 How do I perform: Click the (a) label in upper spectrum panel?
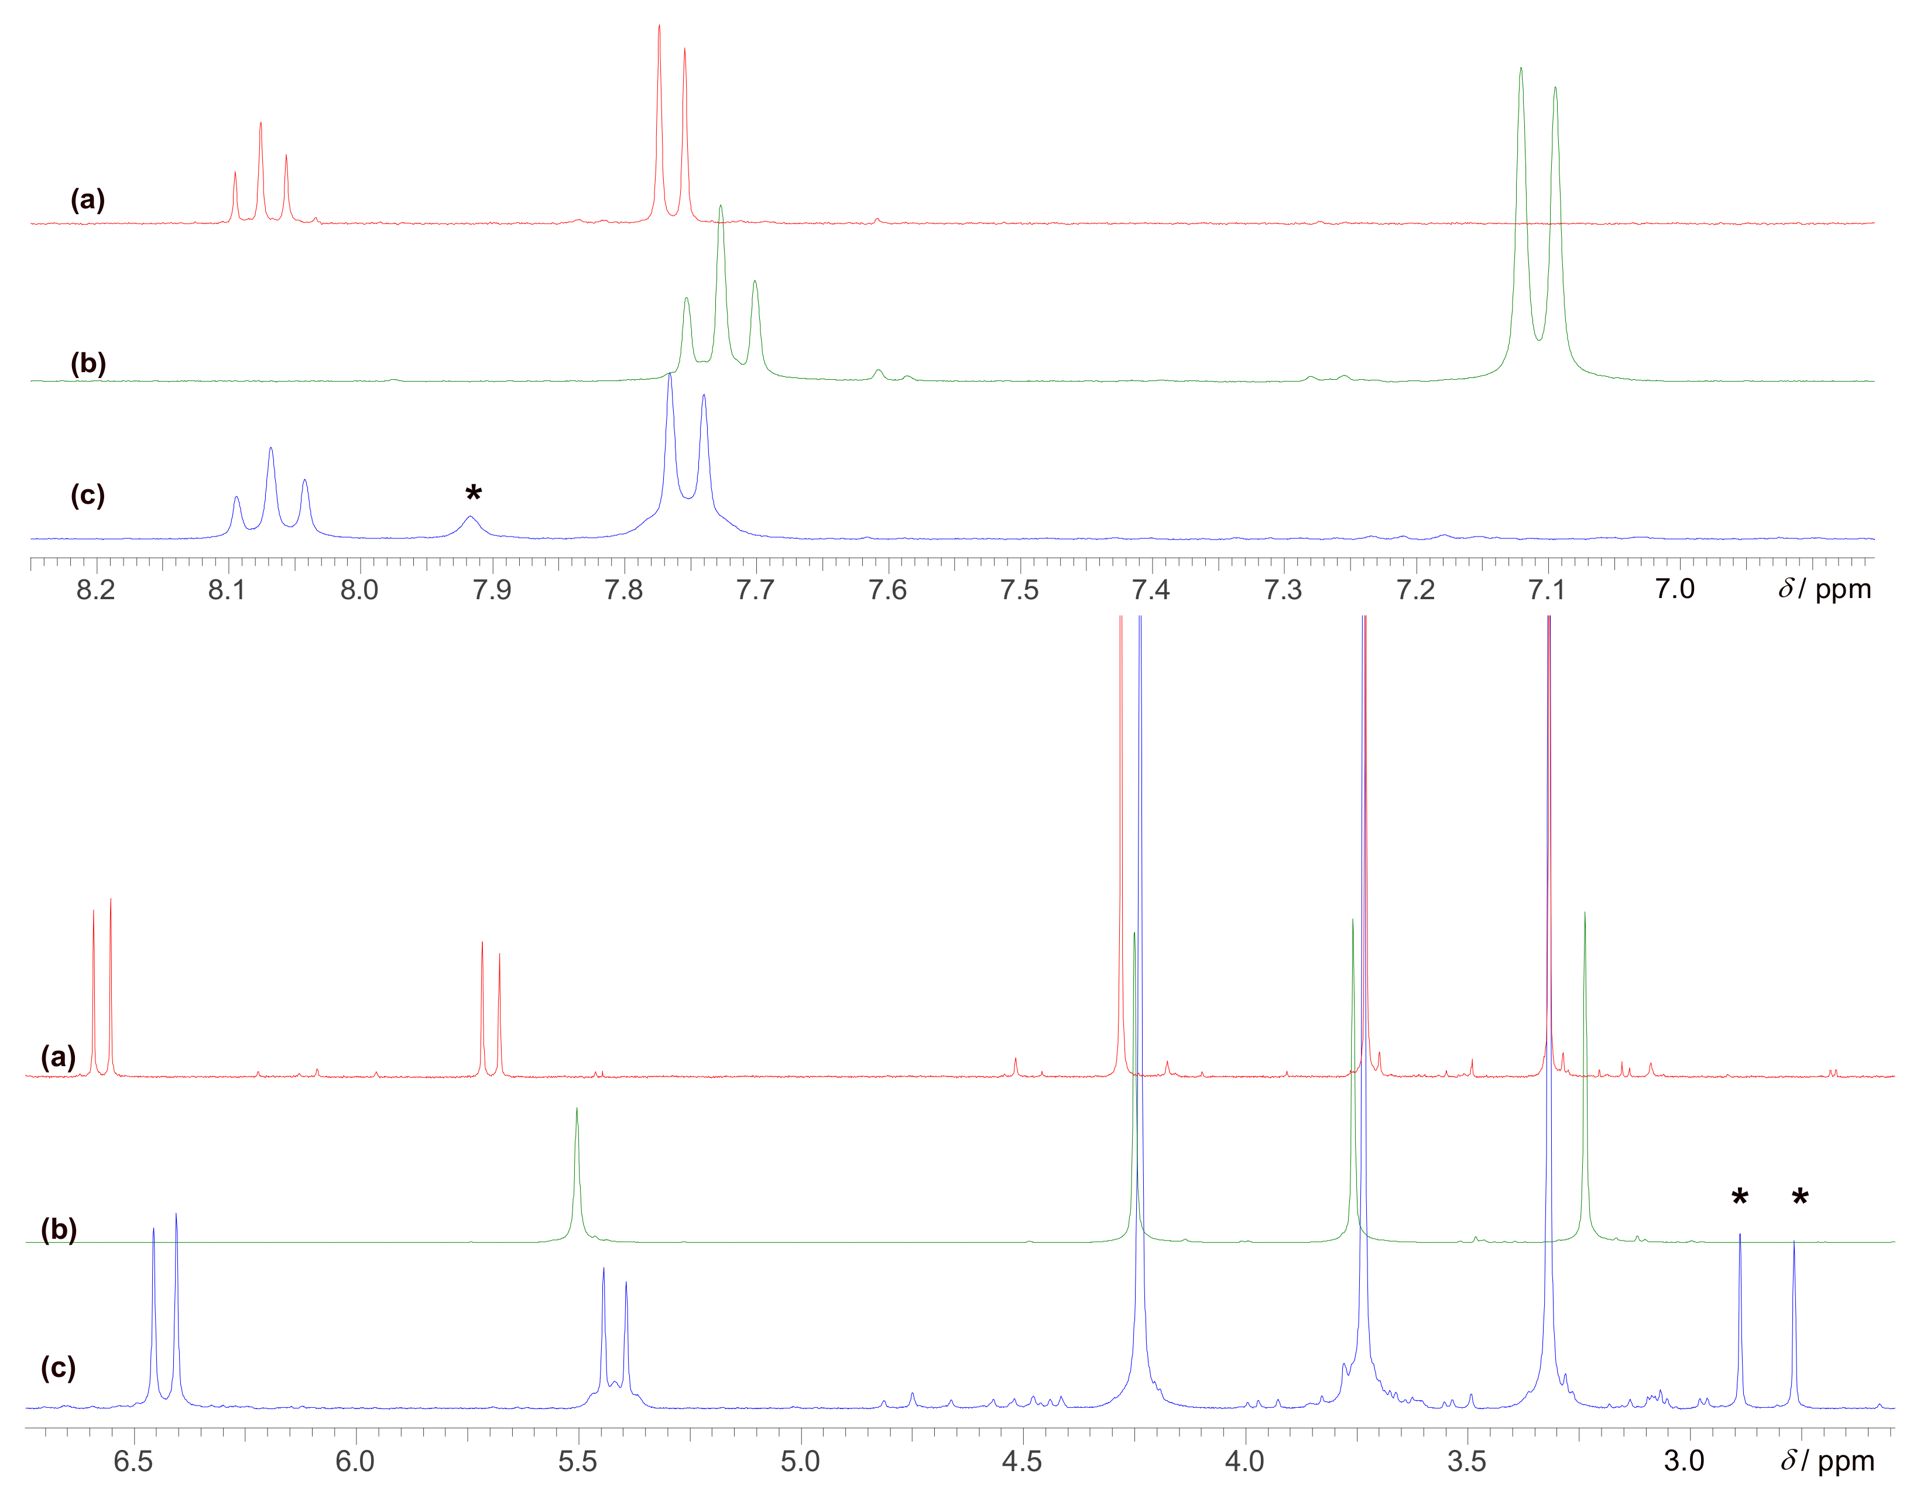coord(87,200)
